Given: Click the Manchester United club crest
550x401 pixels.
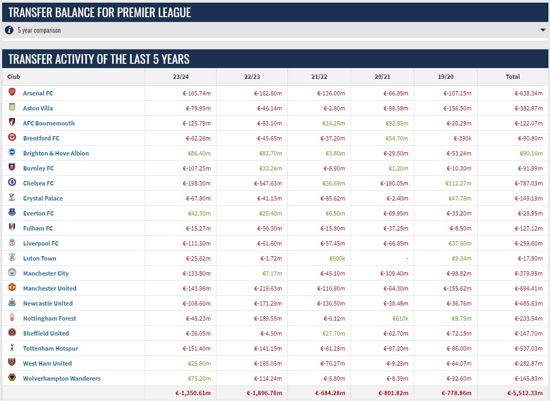Looking at the screenshot, I should click(12, 287).
